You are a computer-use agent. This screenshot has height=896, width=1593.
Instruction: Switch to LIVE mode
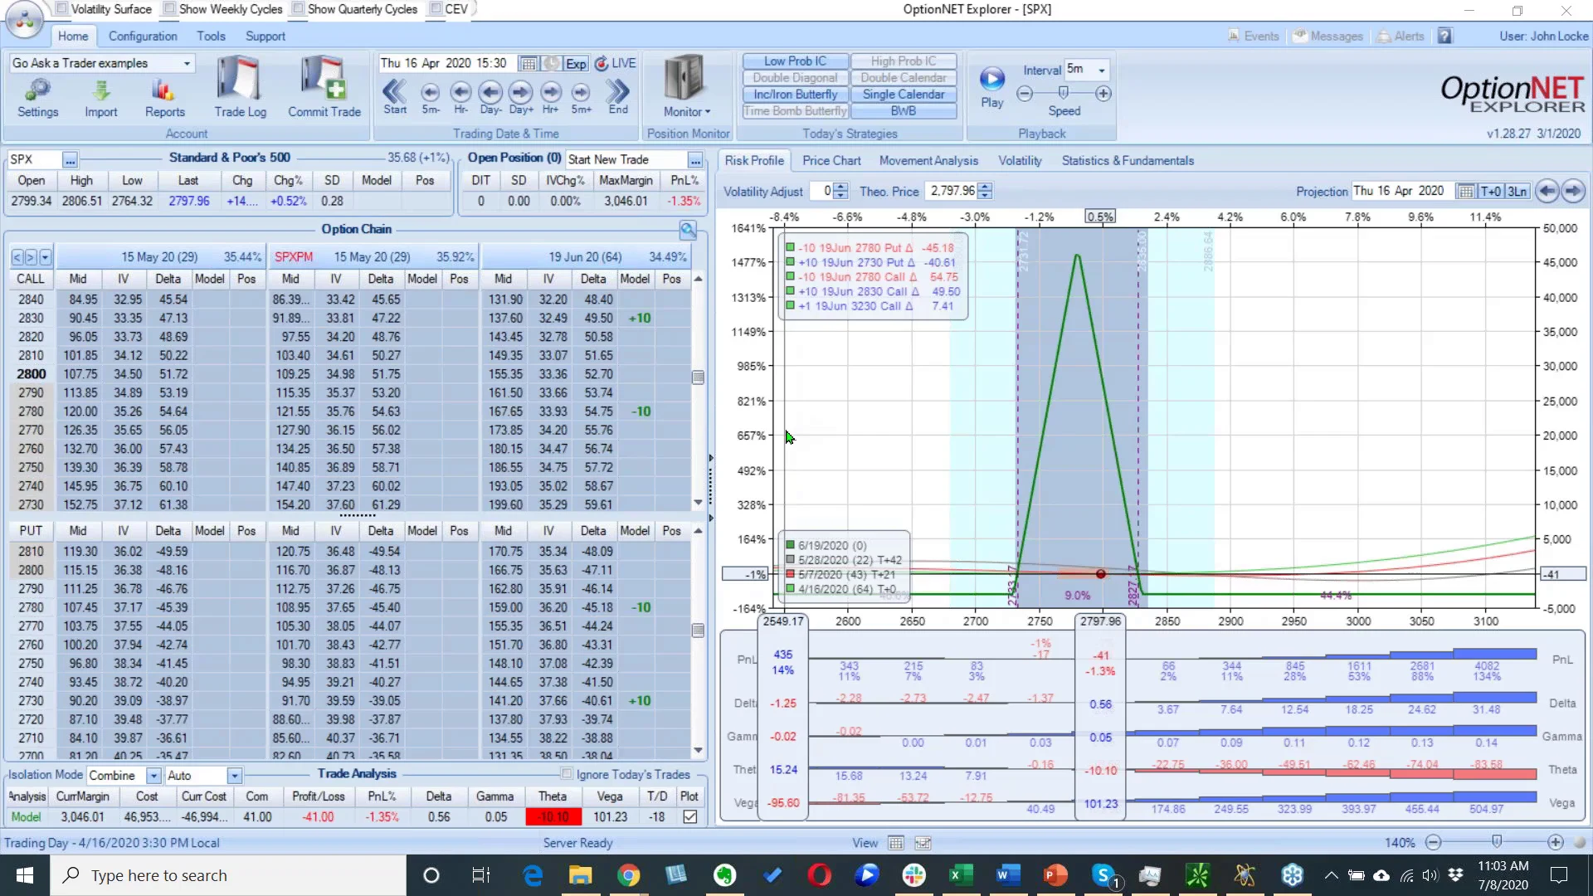(x=616, y=64)
